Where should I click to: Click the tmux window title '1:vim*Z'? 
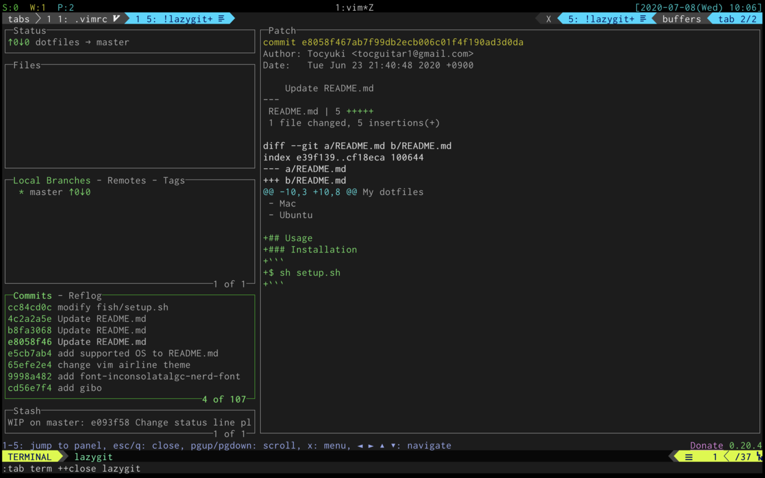pos(354,8)
